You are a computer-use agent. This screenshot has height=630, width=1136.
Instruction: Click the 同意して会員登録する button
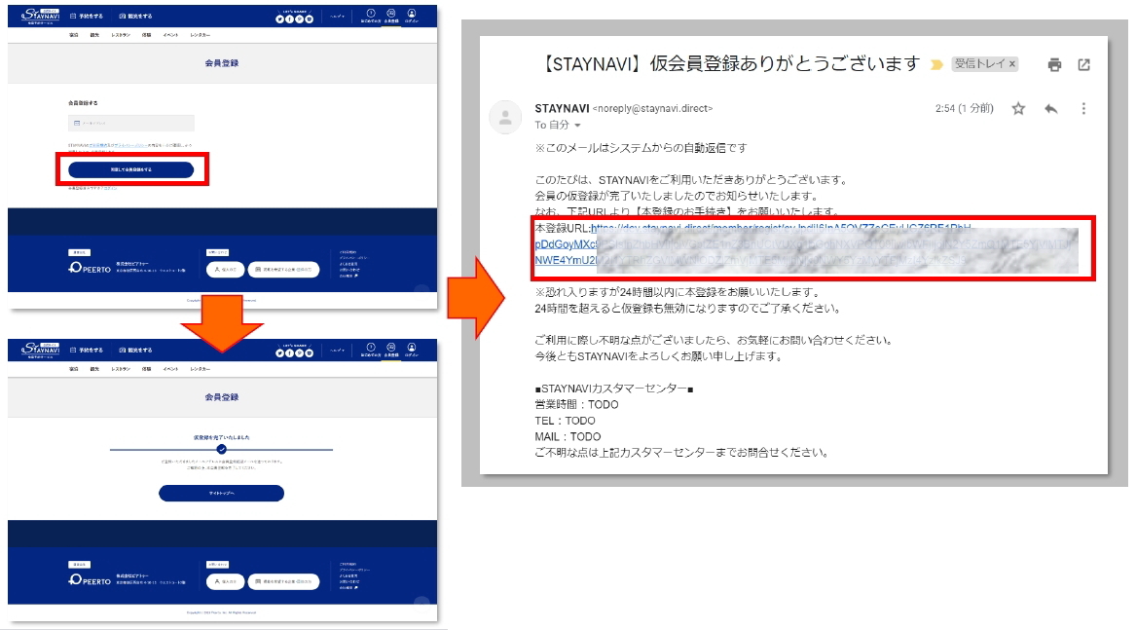pos(131,169)
